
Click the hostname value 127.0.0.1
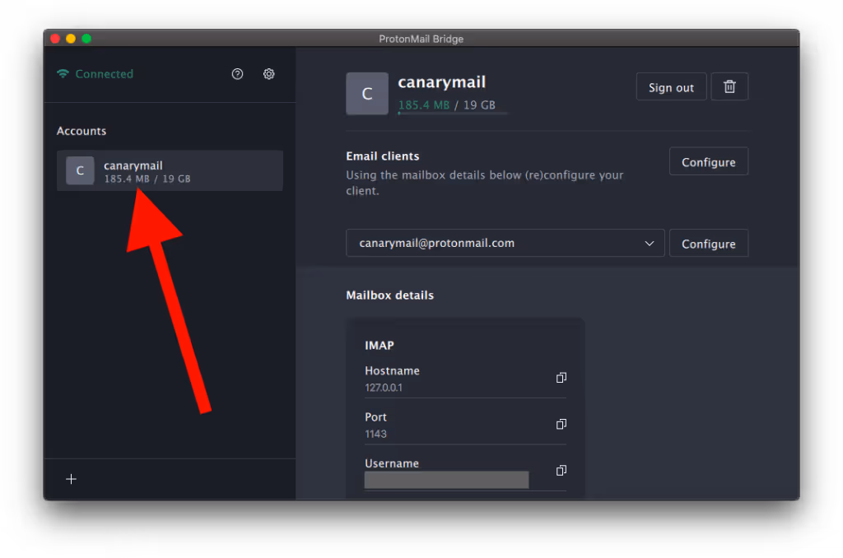[x=384, y=388]
